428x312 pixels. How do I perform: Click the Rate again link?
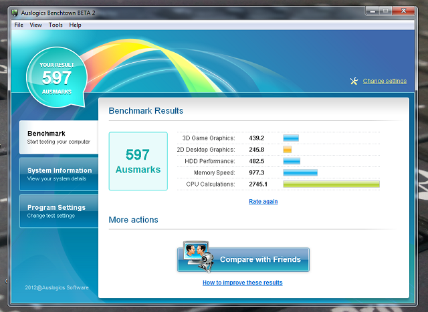263,201
